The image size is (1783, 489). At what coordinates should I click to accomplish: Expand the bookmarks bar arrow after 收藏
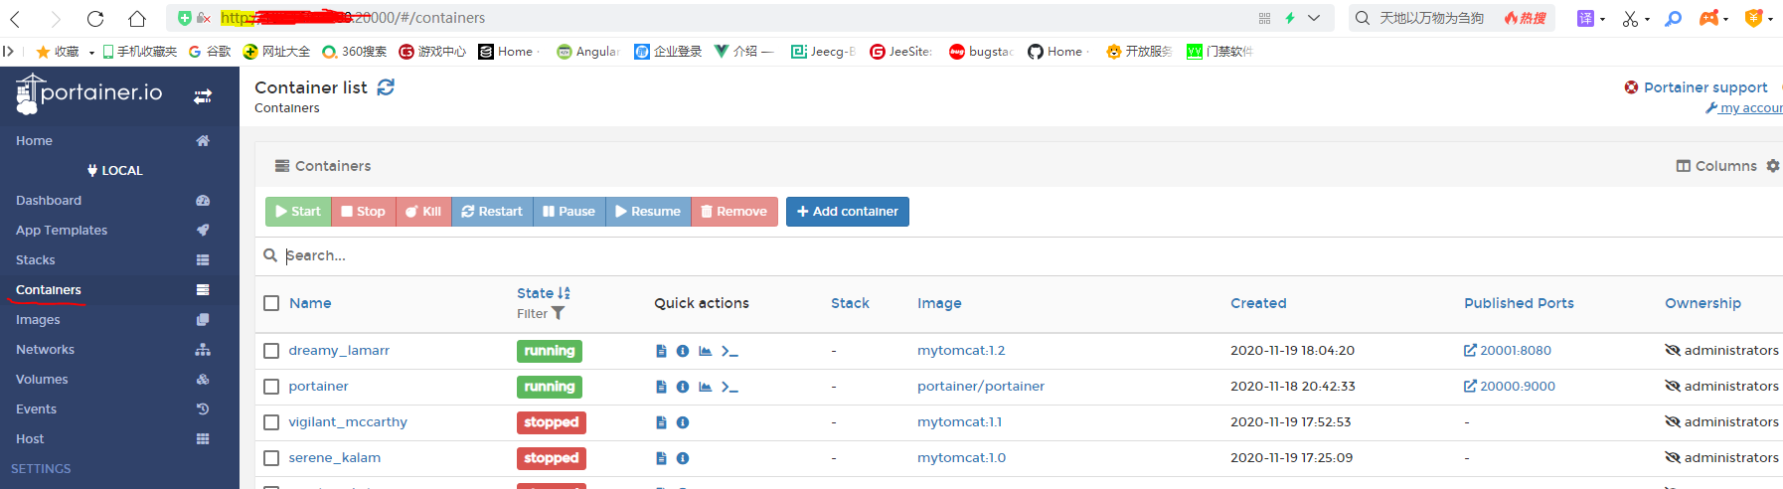91,52
